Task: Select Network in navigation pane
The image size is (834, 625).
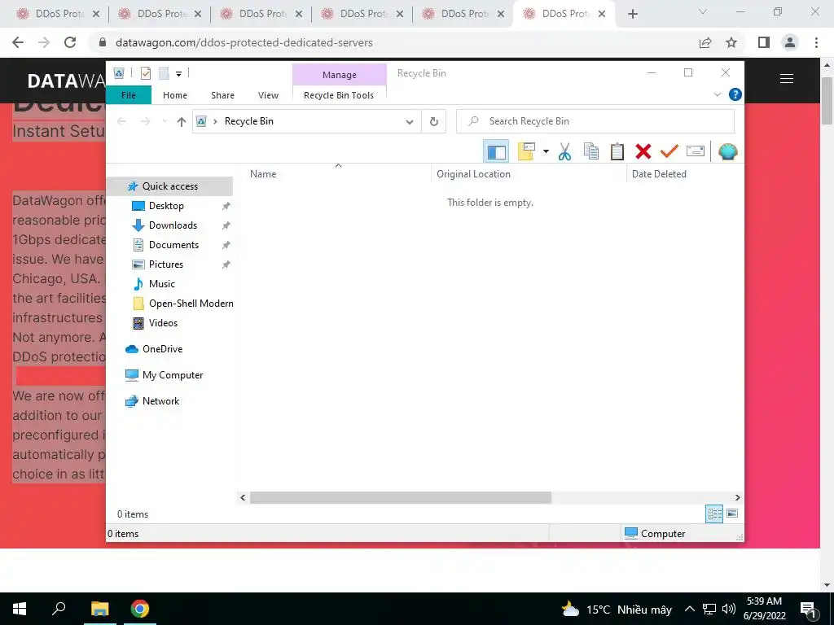Action: (160, 401)
